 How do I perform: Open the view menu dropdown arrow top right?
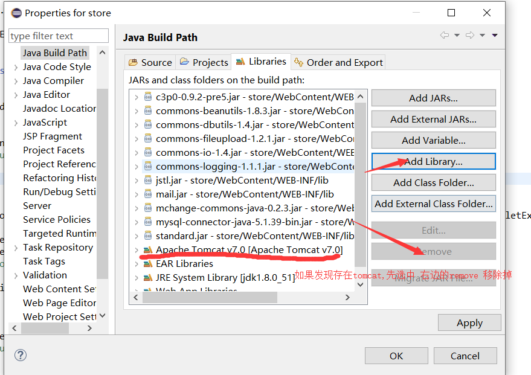(494, 35)
